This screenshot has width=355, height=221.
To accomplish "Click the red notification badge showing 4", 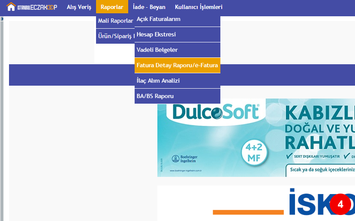I will click(x=340, y=204).
